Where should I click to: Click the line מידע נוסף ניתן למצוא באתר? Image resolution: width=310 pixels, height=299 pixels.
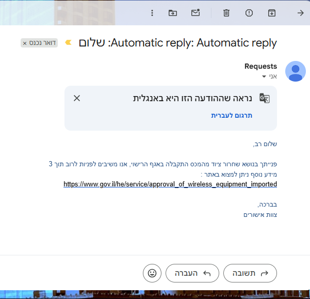coord(239,175)
